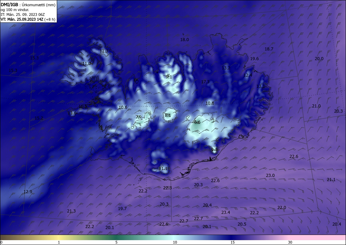Click the 8.1 value on the glacier

[x=168, y=115]
